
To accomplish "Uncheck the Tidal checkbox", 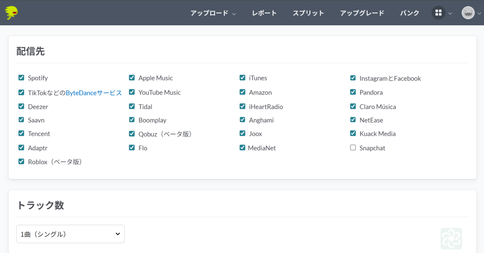I will pos(132,106).
